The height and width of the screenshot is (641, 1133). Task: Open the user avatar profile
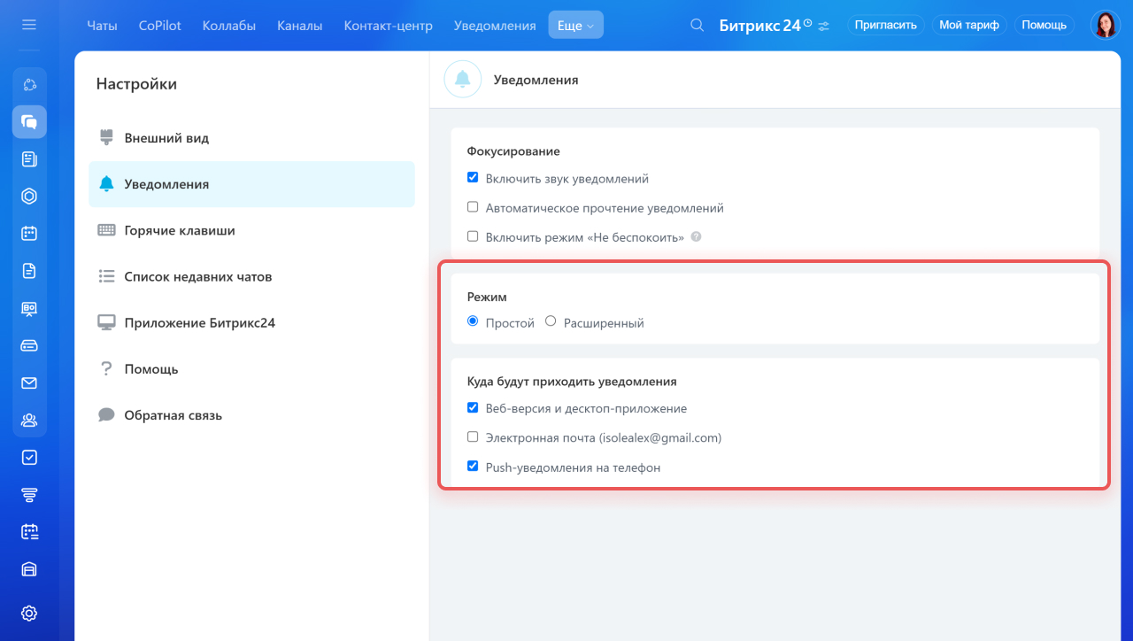coord(1105,25)
